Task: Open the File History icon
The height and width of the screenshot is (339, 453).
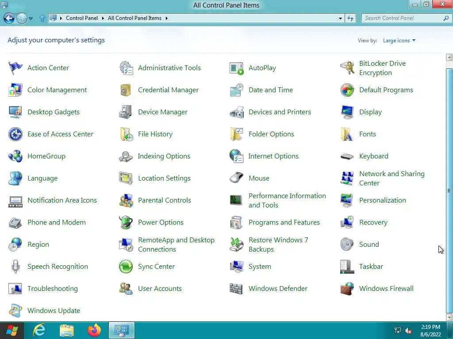Action: click(x=126, y=134)
